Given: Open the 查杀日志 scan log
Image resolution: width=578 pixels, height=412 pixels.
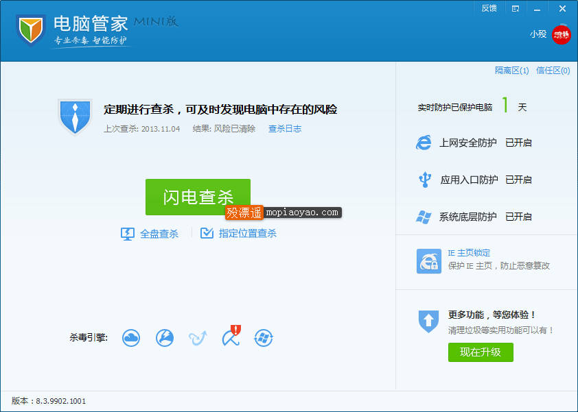Looking at the screenshot, I should click(x=285, y=128).
